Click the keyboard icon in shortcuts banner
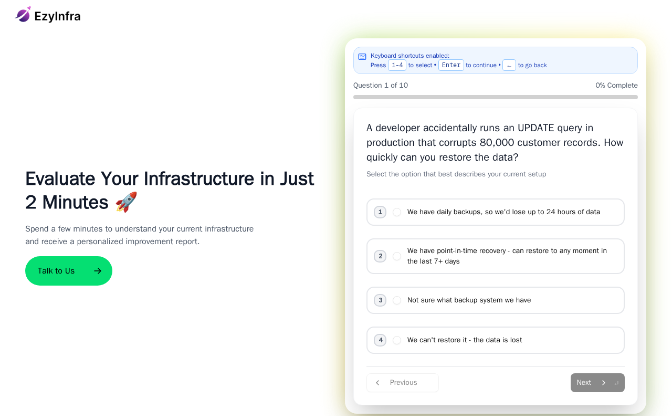This screenshot has width=672, height=420. (362, 57)
